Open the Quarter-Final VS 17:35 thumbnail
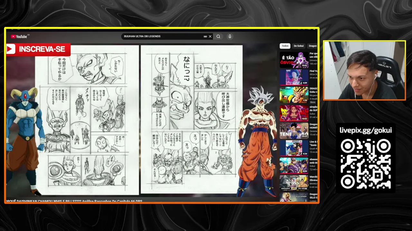Image resolution: width=412 pixels, height=231 pixels. click(294, 183)
